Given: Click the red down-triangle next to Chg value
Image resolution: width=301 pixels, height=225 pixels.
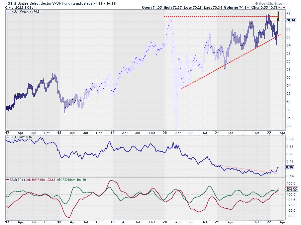Looking at the screenshot, I should click(284, 8).
